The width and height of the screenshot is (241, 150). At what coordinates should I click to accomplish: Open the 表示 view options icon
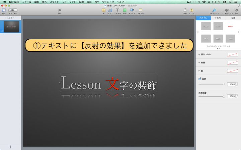click(x=4, y=10)
